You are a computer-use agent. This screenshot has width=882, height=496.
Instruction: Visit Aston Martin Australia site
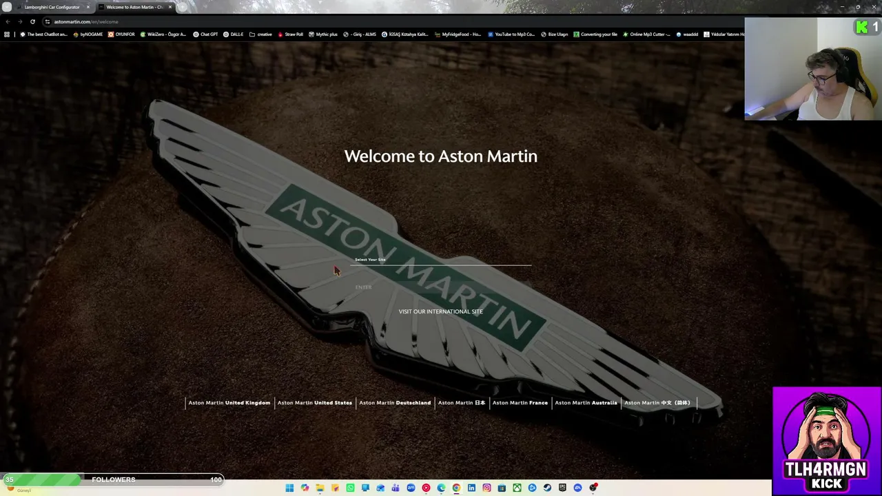[586, 403]
